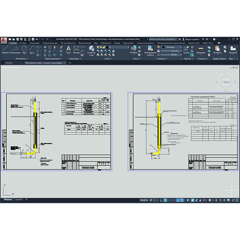Select the Круг circle tool
The width and height of the screenshot is (240, 240).
[24, 50]
